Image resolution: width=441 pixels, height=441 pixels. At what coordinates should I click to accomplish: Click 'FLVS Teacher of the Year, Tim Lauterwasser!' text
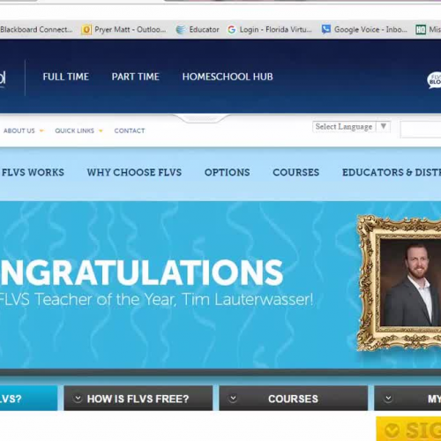click(156, 300)
